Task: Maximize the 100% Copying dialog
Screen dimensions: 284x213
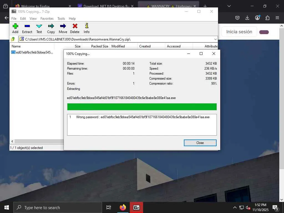Action: (x=201, y=54)
